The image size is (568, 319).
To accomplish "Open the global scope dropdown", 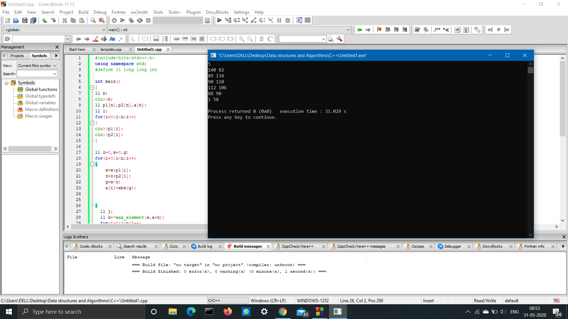I will pos(104,30).
